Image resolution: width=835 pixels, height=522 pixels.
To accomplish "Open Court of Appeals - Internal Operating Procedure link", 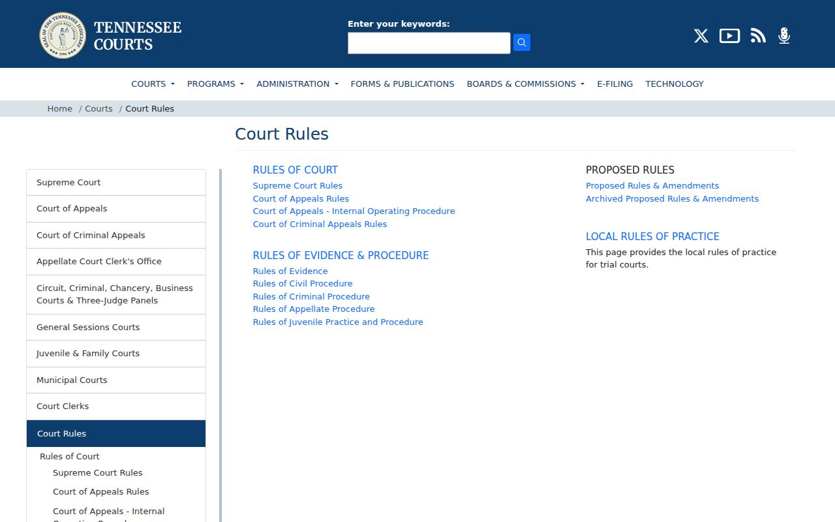I will coord(354,211).
